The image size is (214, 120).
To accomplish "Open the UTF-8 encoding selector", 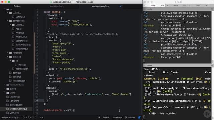I will click(x=106, y=117).
